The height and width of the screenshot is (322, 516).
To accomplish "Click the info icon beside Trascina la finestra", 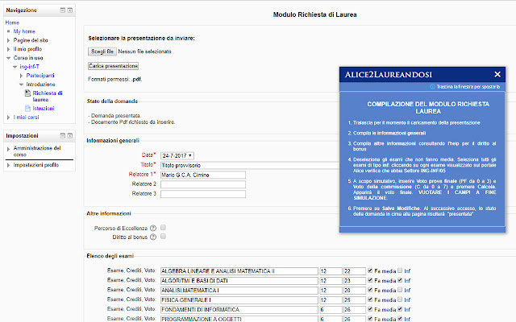I will pos(432,87).
